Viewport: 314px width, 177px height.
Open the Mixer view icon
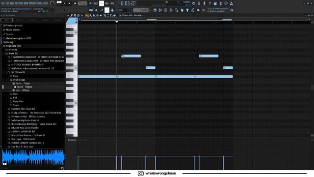[171, 10]
